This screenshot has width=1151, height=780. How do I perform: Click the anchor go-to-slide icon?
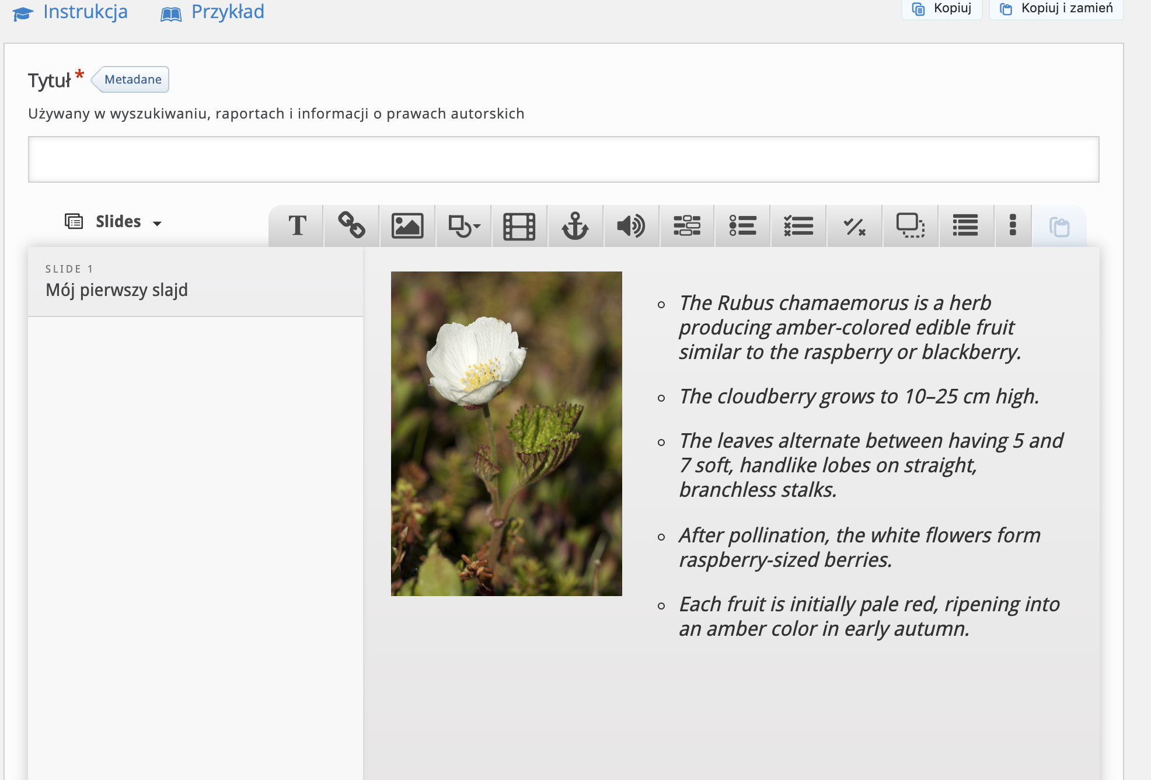coord(575,225)
